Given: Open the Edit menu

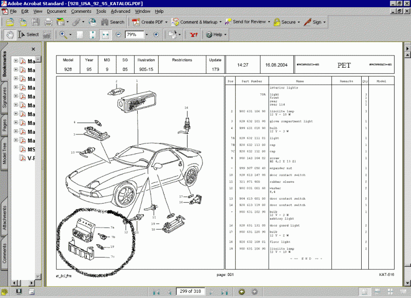Looking at the screenshot, I should click(x=25, y=11).
